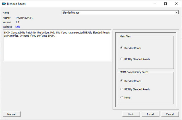182x120 pixels.
Task: Maximize the Blended Roads window
Action: tap(166, 4)
